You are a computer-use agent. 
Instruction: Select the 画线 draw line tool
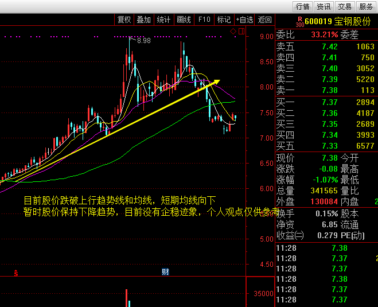pos(184,20)
